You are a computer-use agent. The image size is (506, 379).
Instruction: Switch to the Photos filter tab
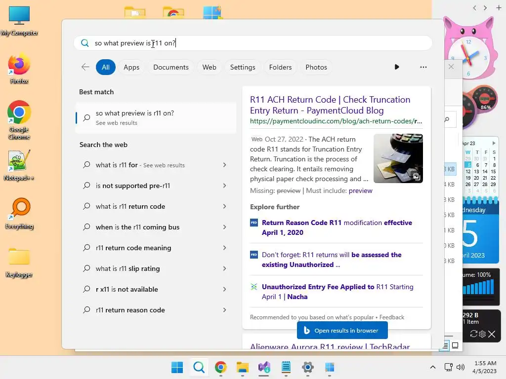coord(316,67)
